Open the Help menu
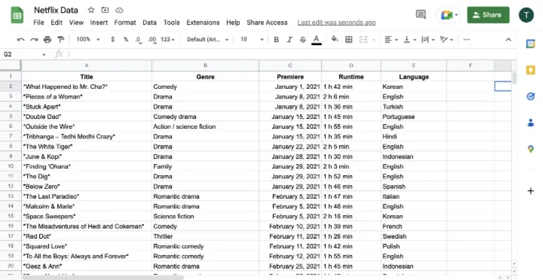The height and width of the screenshot is (280, 543). pos(233,22)
